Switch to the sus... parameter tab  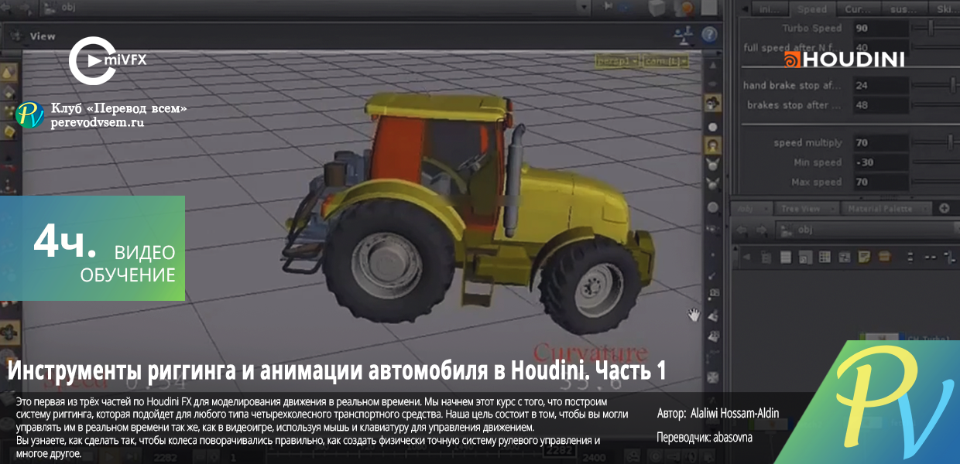click(x=903, y=9)
